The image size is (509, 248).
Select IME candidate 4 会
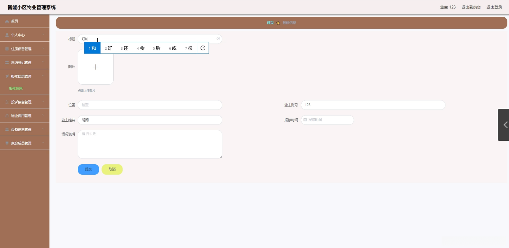coord(141,48)
